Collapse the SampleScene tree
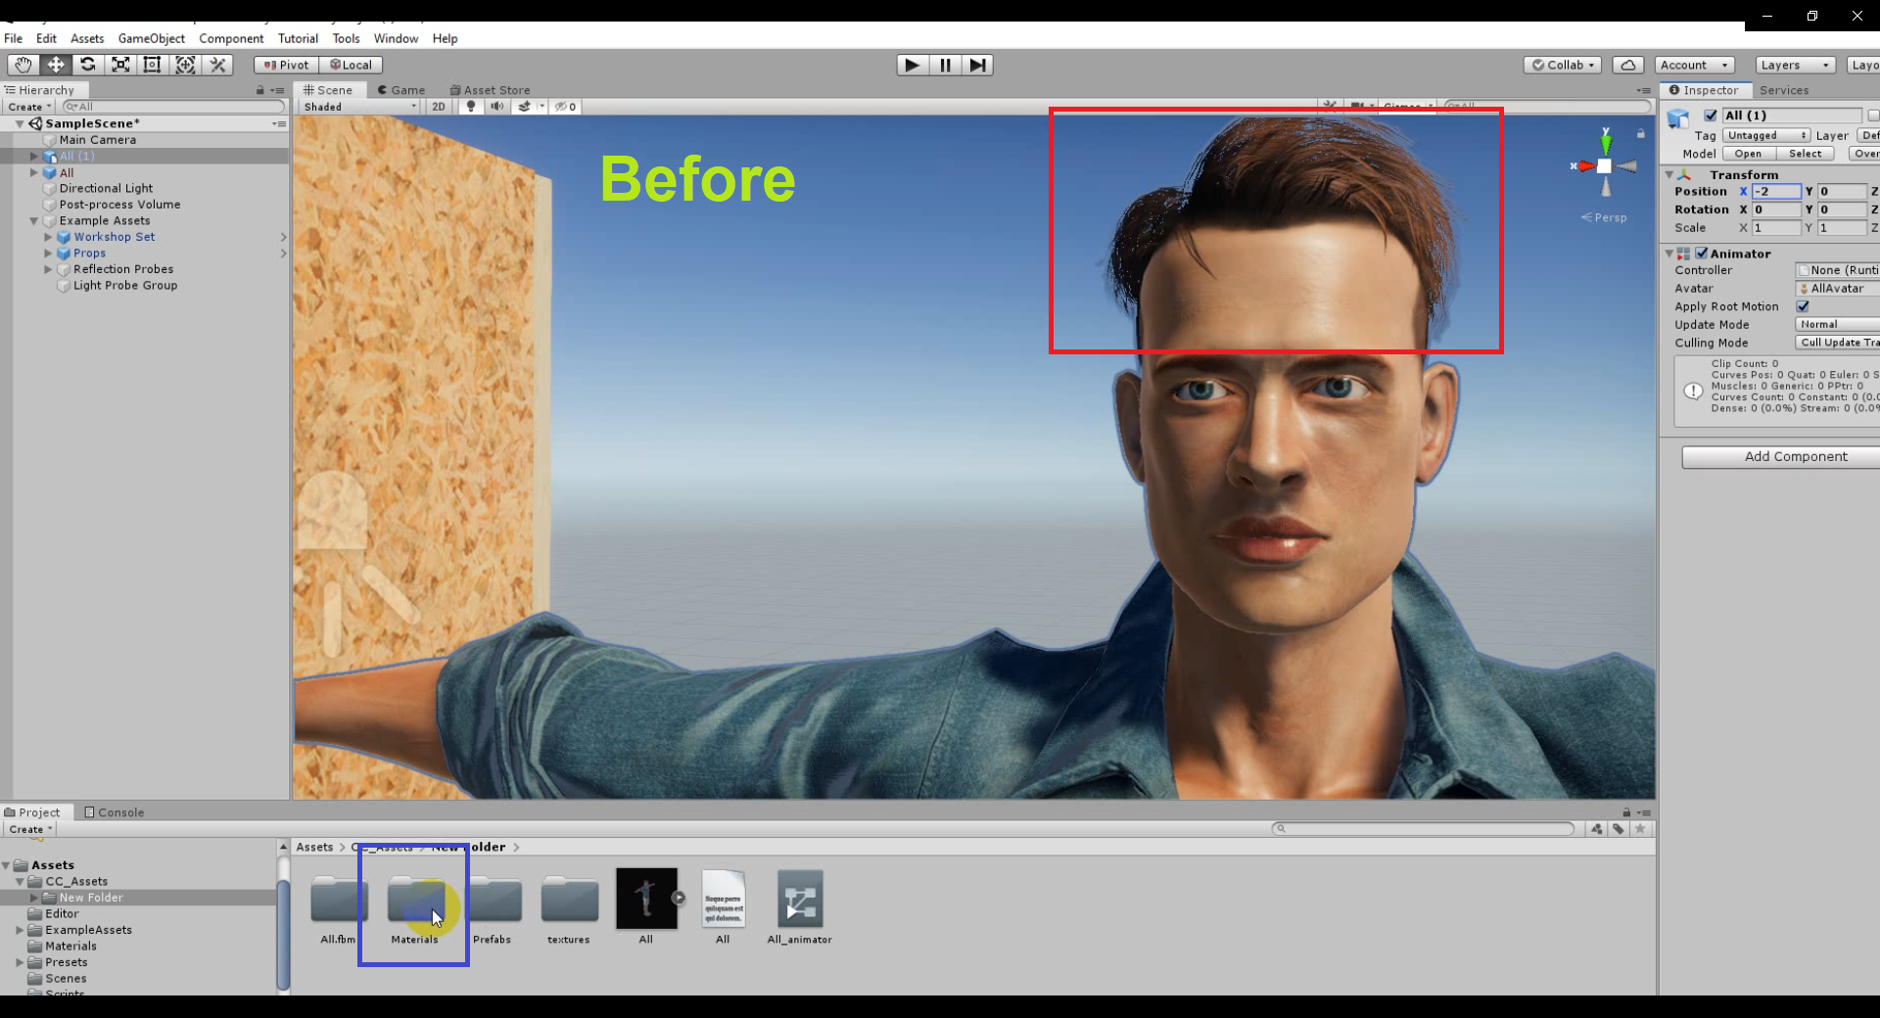The width and height of the screenshot is (1880, 1018). point(20,123)
